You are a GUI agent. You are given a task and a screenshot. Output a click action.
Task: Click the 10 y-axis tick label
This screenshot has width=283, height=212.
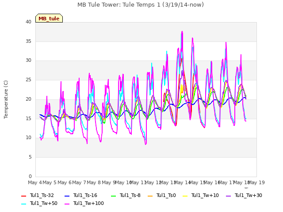28,138
